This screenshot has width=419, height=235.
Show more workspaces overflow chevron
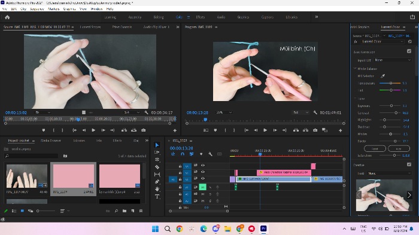(317, 17)
